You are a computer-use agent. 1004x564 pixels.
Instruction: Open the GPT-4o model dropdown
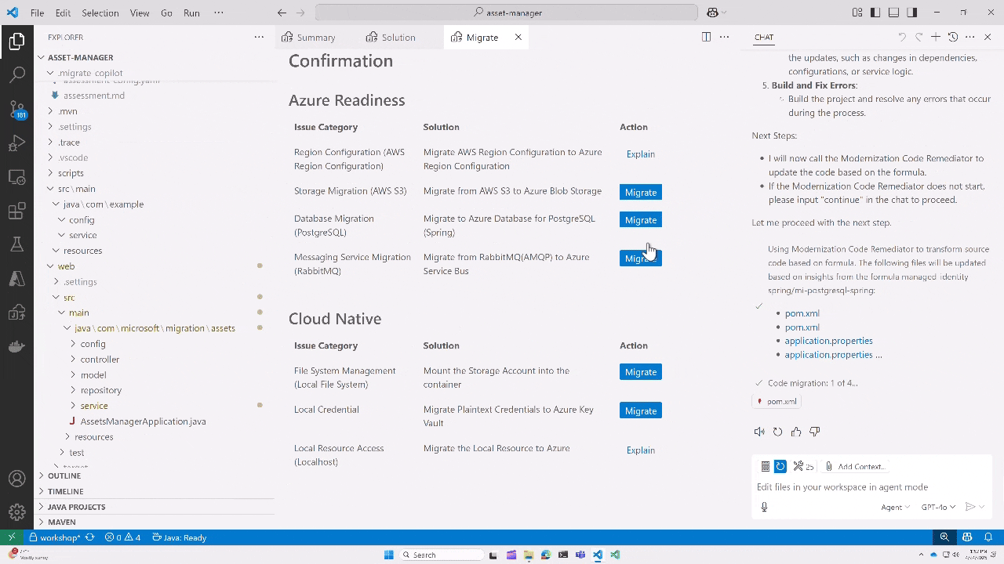tap(937, 507)
